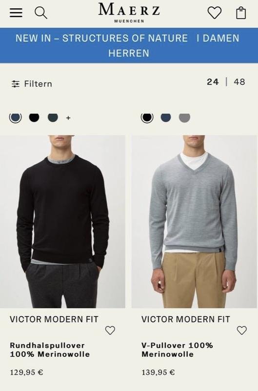Open the hamburger navigation menu
The height and width of the screenshot is (391, 258).
pyautogui.click(x=16, y=13)
